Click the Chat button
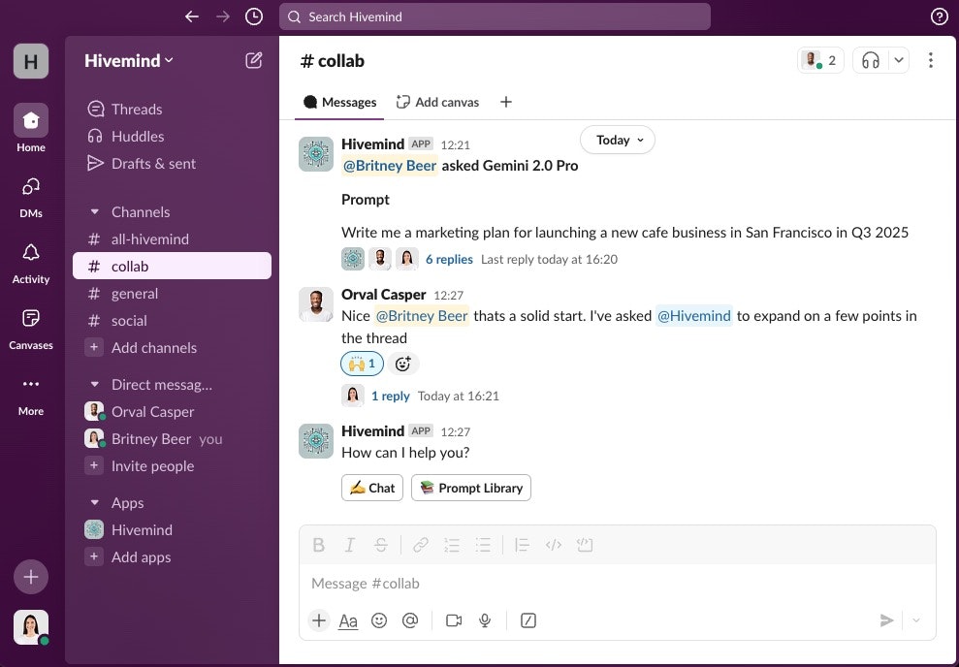The image size is (959, 667). coord(371,488)
